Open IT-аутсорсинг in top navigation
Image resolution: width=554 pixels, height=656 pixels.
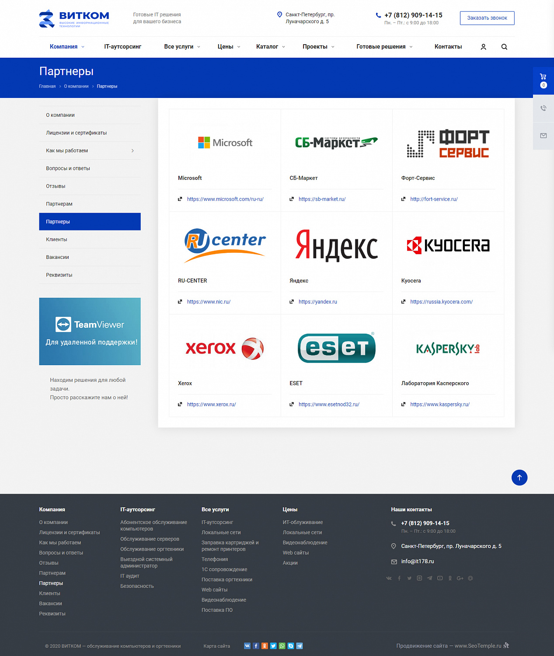122,47
